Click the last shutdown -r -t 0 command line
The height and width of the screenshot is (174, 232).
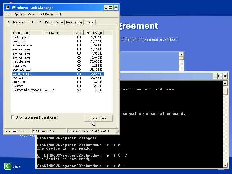pyautogui.click(x=81, y=166)
